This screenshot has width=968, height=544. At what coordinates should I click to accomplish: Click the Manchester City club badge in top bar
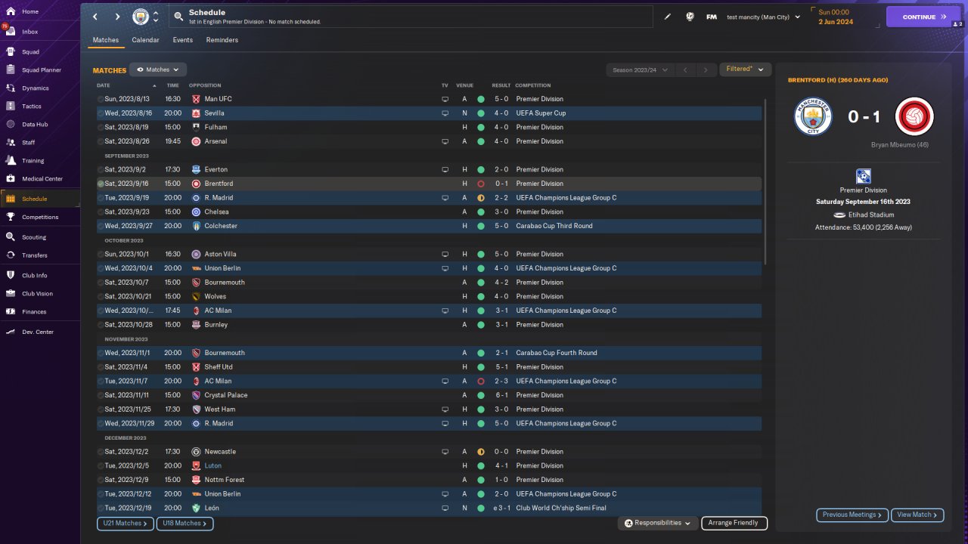coord(141,17)
